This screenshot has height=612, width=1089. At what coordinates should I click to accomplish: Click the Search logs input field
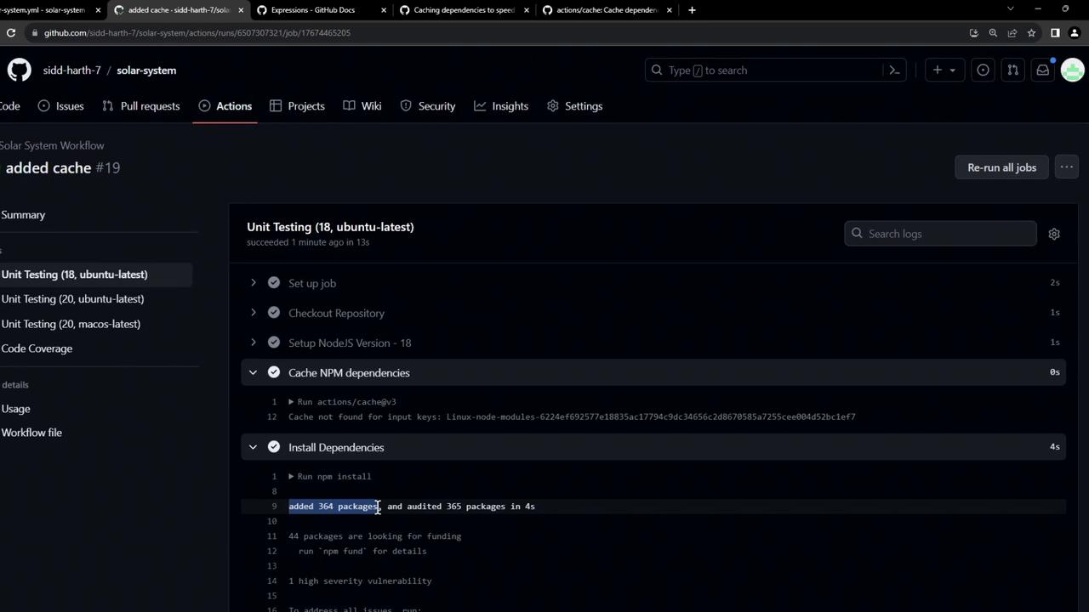point(940,234)
